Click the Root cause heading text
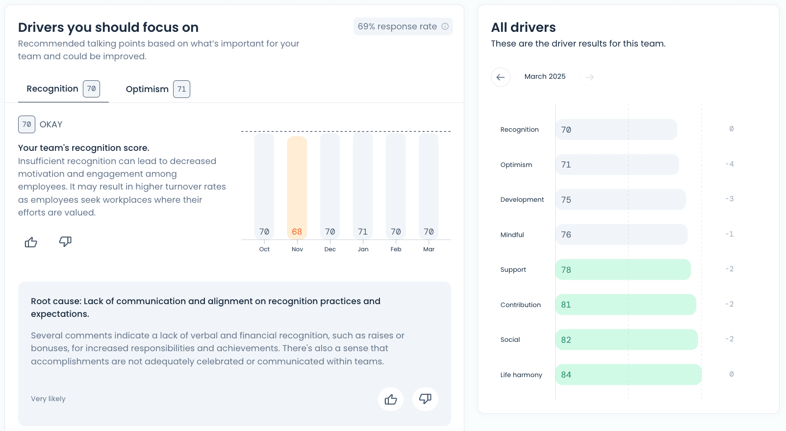The width and height of the screenshot is (786, 431). click(x=205, y=308)
